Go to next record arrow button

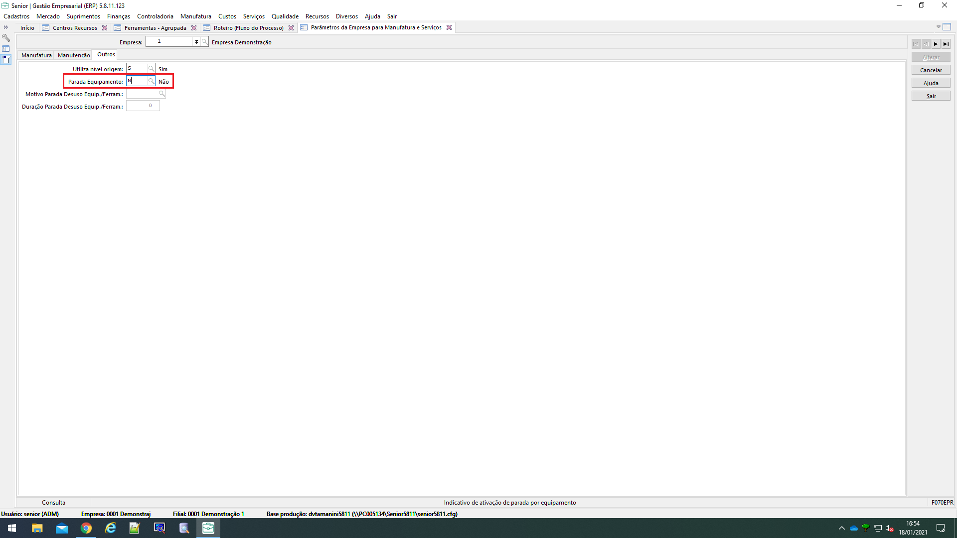[936, 44]
